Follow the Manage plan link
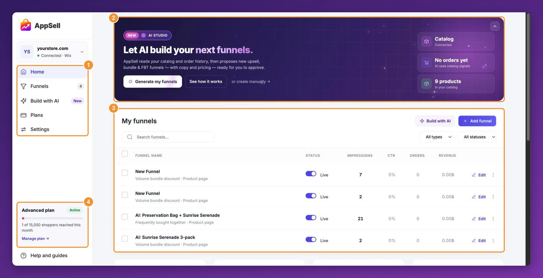 (x=35, y=239)
